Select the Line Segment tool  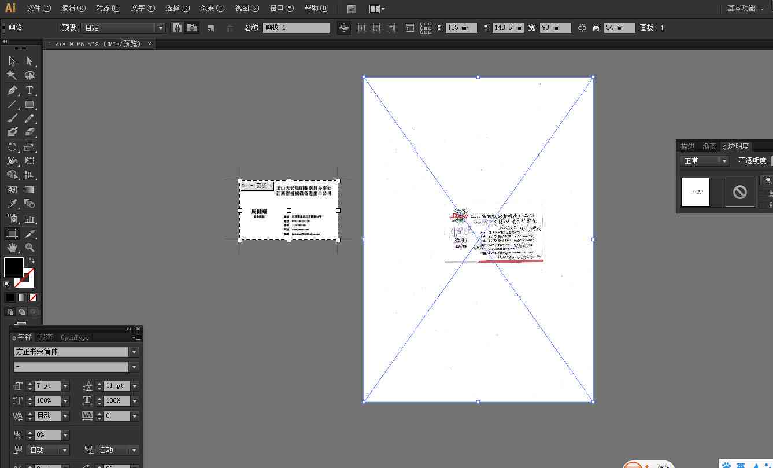tap(12, 105)
